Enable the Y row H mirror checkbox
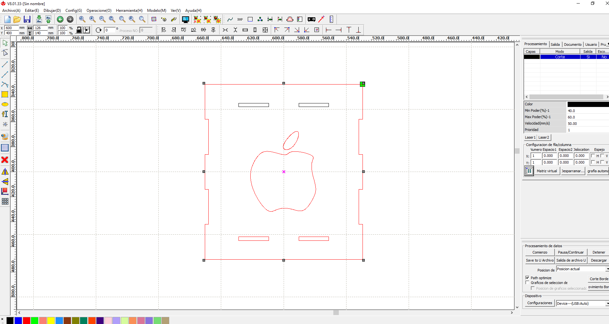The width and height of the screenshot is (609, 324). pyautogui.click(x=593, y=162)
